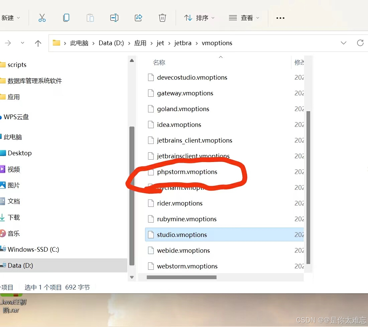Click 此电脑 in the address breadcrumb
368x327 pixels.
[79, 43]
